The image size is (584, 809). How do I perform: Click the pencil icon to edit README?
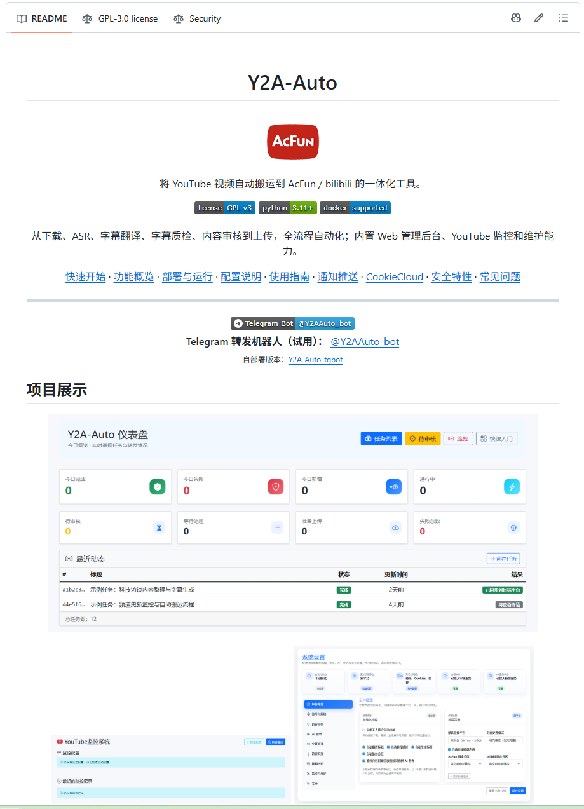click(539, 18)
